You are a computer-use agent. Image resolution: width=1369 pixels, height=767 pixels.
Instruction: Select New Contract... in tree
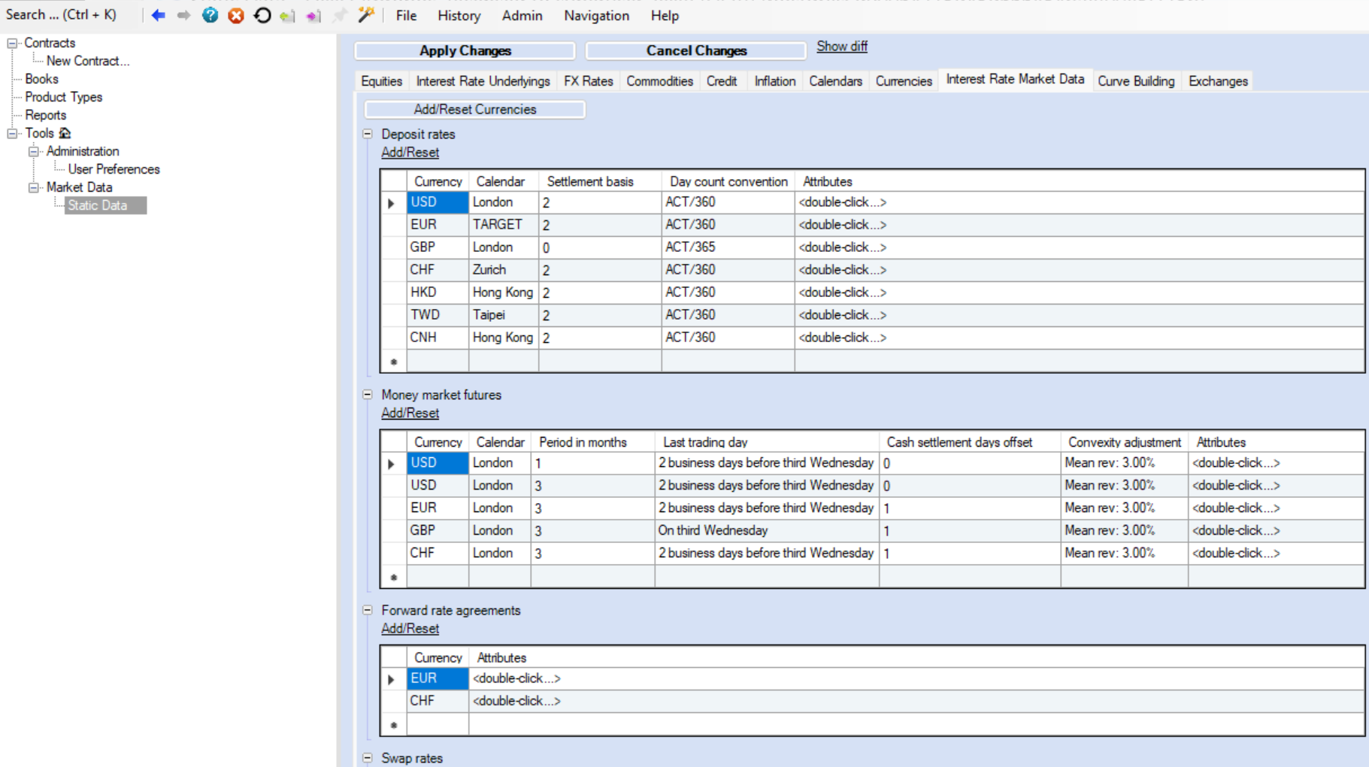click(x=88, y=61)
